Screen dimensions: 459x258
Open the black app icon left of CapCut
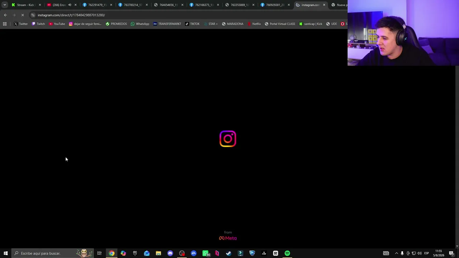264,253
